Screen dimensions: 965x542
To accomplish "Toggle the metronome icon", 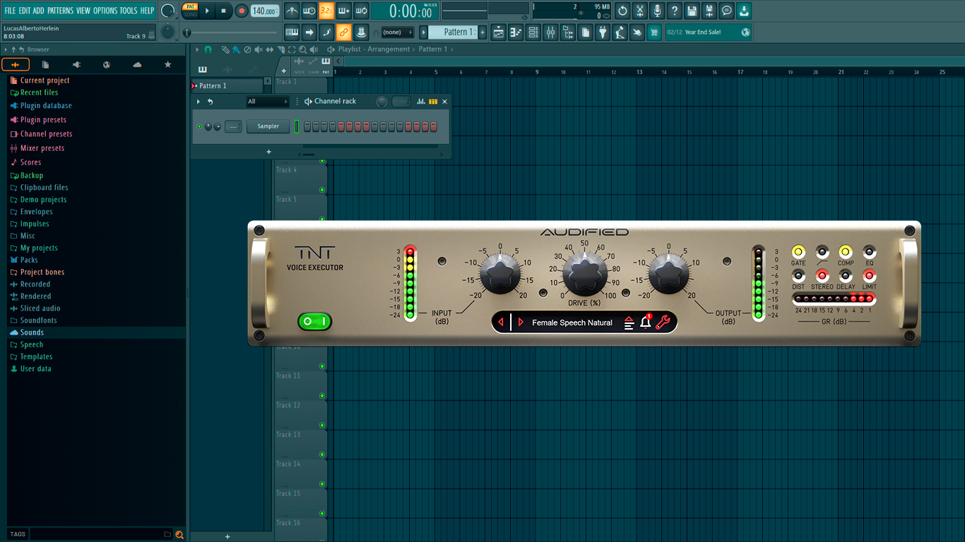I will pos(292,11).
